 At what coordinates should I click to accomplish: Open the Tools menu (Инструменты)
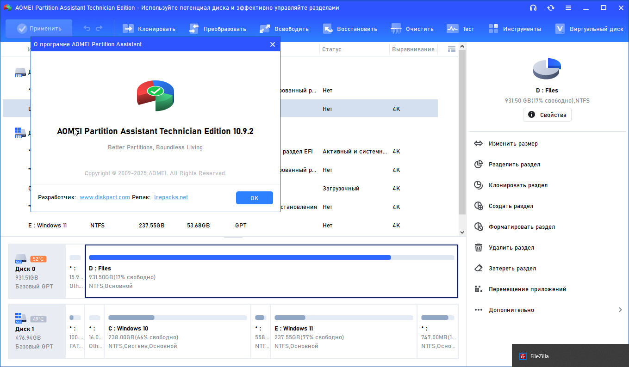[515, 29]
